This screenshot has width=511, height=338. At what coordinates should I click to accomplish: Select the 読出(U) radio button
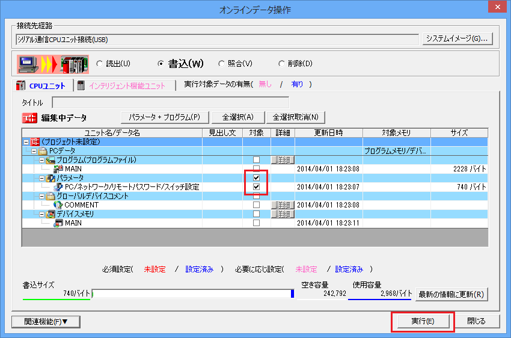(x=100, y=64)
